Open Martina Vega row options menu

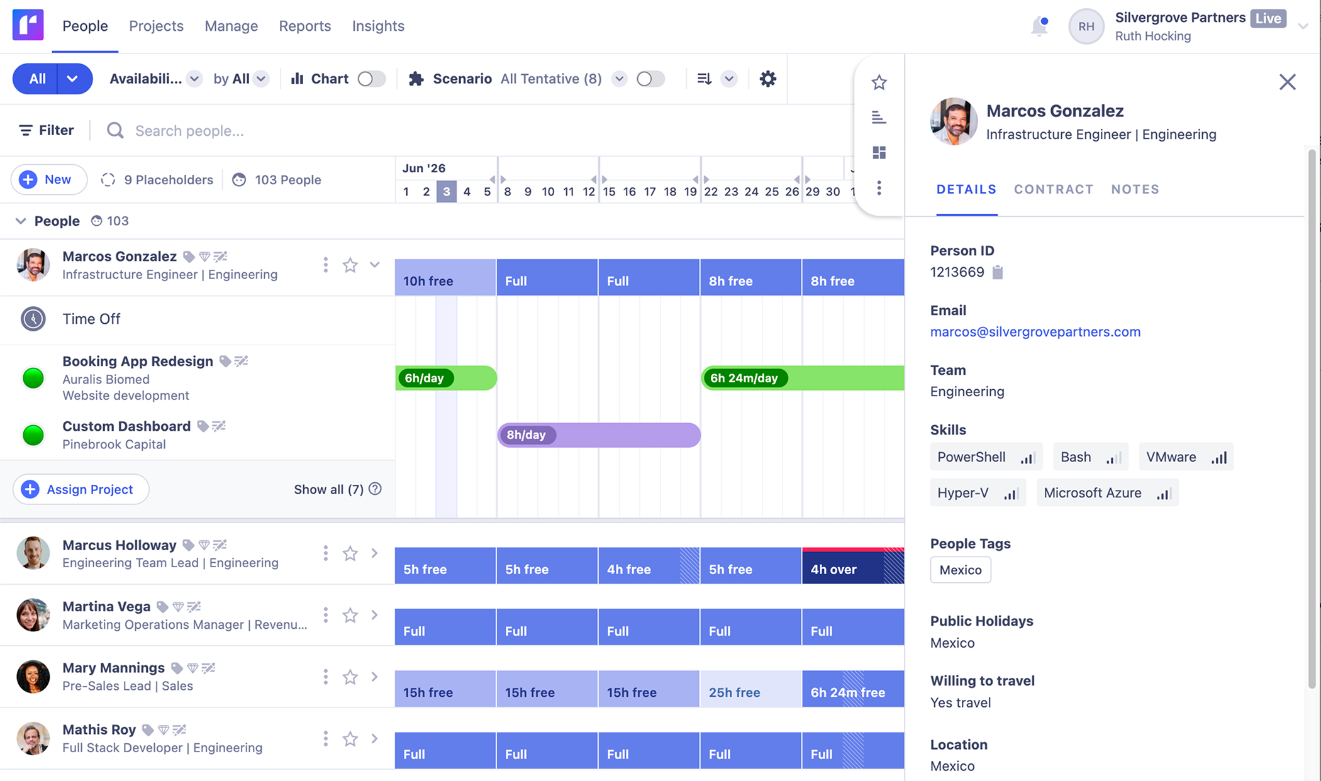pos(325,615)
